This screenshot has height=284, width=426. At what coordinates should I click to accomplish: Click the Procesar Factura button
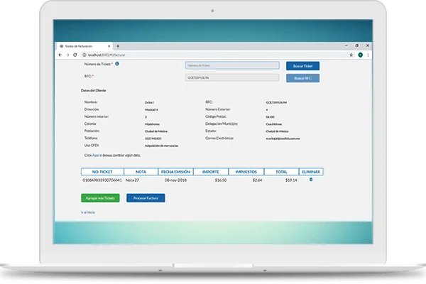[x=146, y=198]
